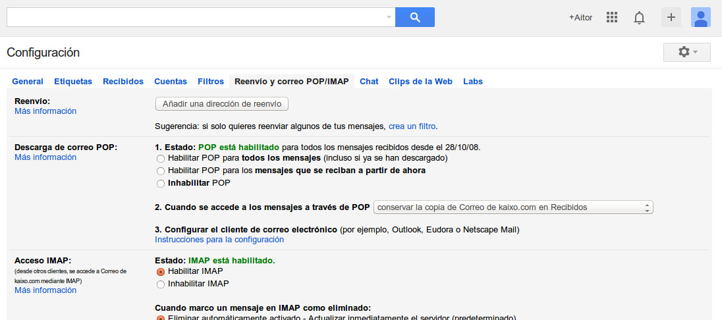Image resolution: width=722 pixels, height=320 pixels.
Task: Click the +Aitor profile link
Action: tap(580, 18)
